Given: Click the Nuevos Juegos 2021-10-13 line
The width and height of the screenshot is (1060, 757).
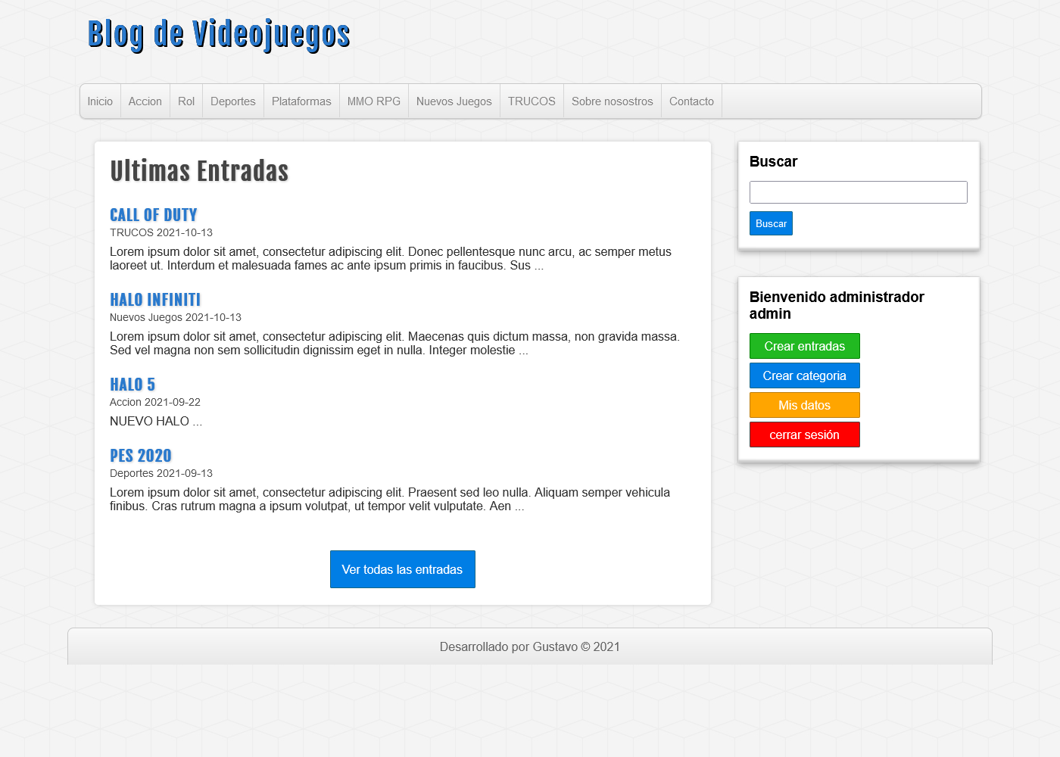Looking at the screenshot, I should point(176,317).
